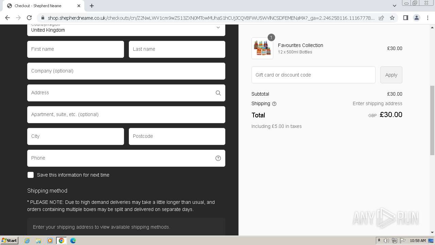Launch Internet Explorer from the taskbar

tap(27, 241)
